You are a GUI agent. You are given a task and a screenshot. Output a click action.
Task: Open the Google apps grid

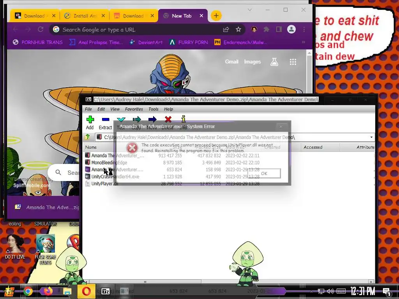click(293, 62)
